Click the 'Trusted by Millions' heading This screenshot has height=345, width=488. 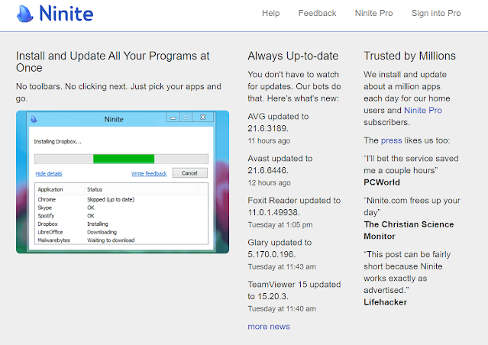(x=409, y=56)
